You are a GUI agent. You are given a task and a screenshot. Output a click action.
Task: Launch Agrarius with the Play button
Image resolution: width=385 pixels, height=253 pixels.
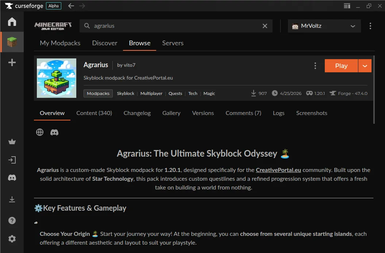click(x=341, y=66)
